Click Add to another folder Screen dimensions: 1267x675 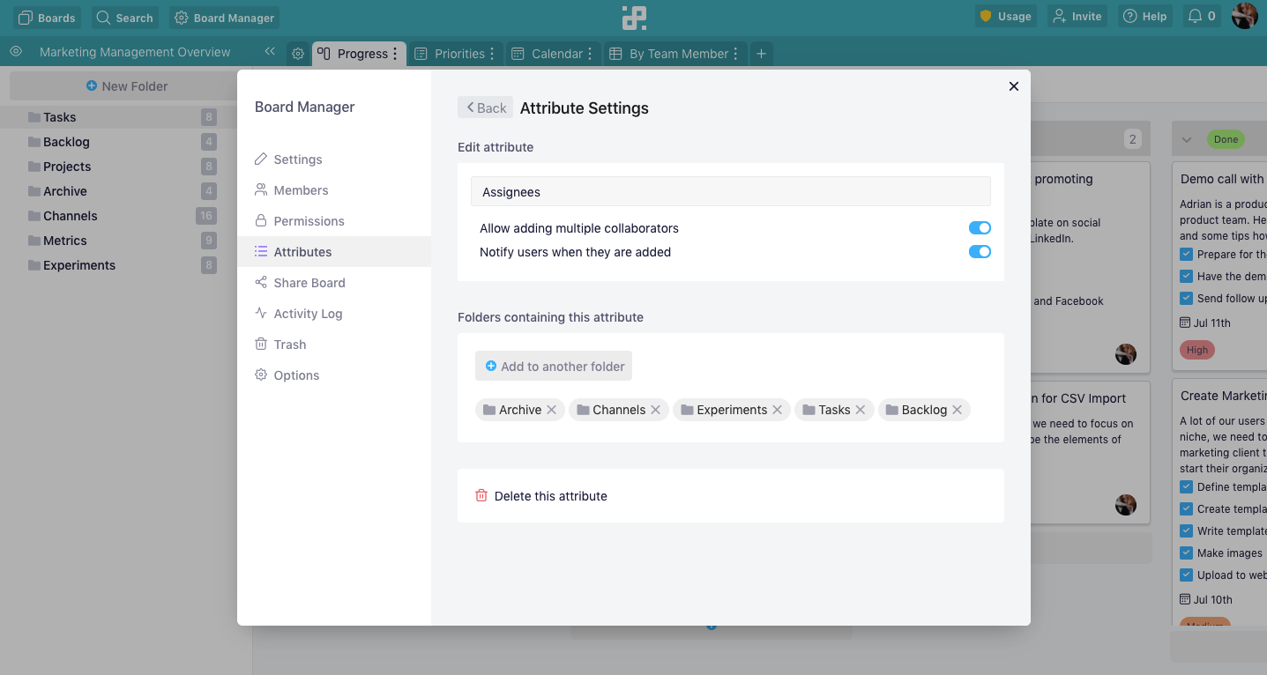(x=554, y=367)
